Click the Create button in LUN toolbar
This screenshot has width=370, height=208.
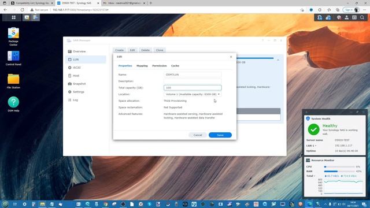coord(120,50)
